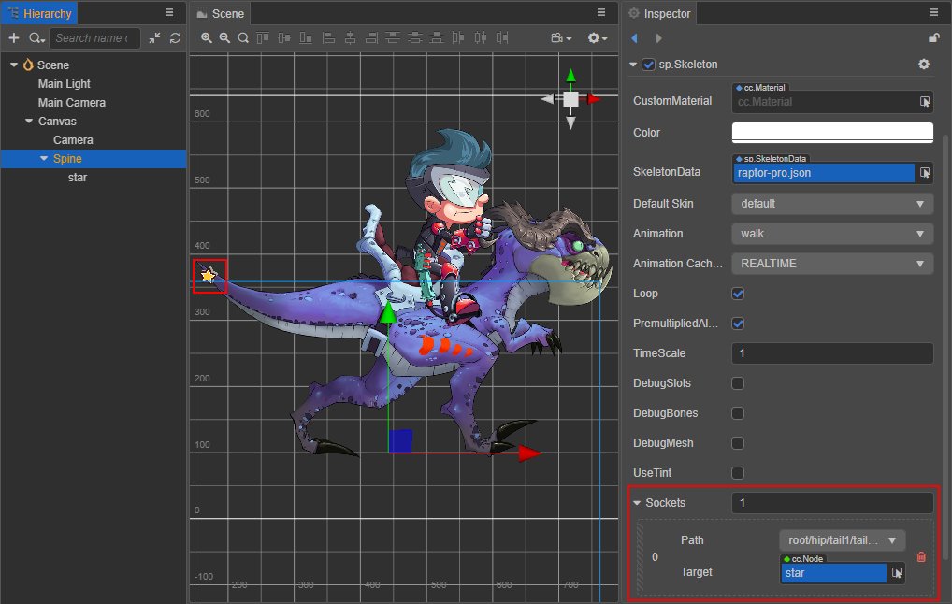Refresh the Hierarchy panel
The height and width of the screenshot is (604, 952).
(176, 37)
